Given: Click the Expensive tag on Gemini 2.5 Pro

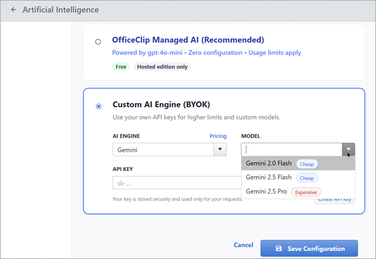Looking at the screenshot, I should click(306, 192).
